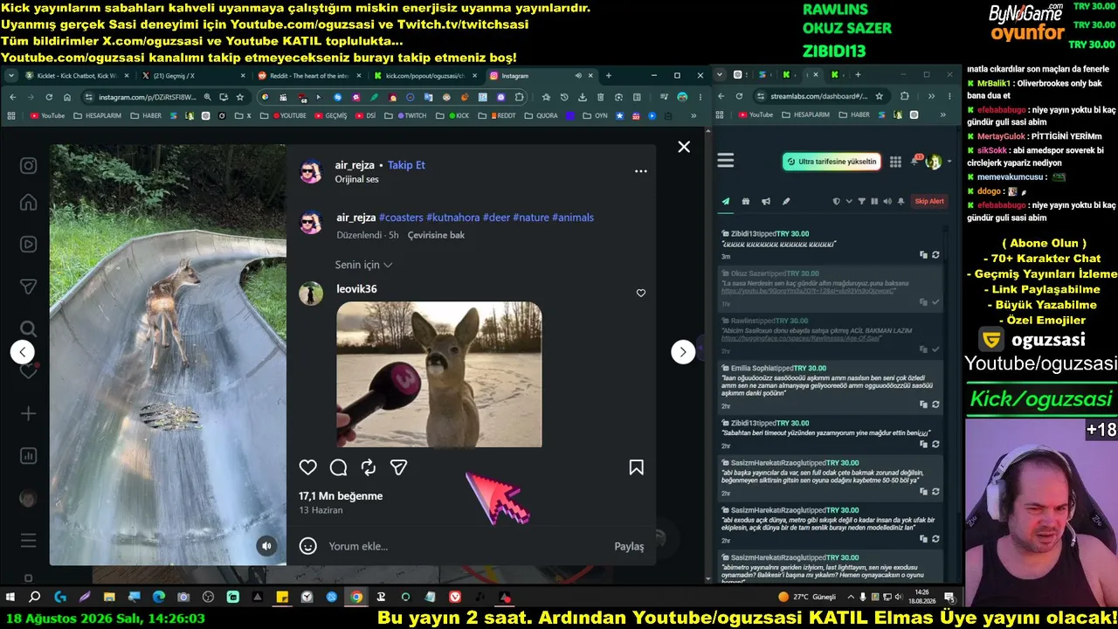Like the air_rejza Instagram post

(308, 467)
